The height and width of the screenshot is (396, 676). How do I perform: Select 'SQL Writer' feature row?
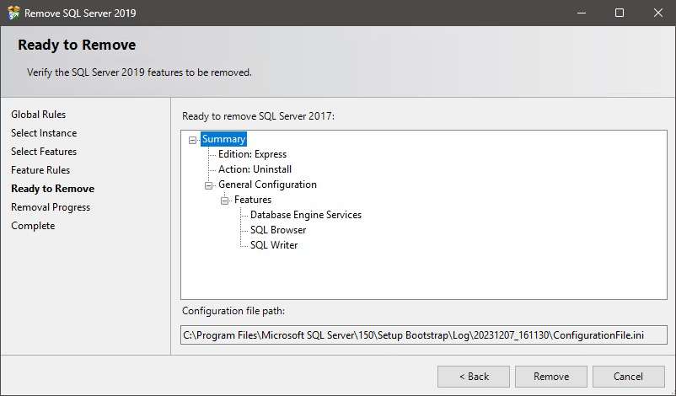(274, 244)
